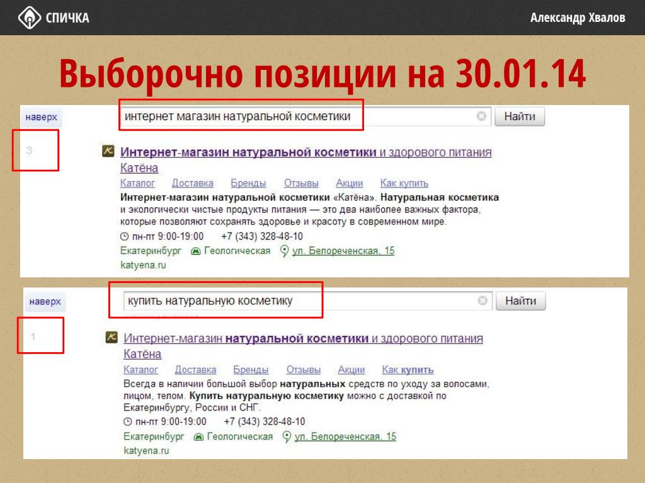Open 'Отзывы' sitelink in the first result
This screenshot has width=645, height=483.
point(301,183)
